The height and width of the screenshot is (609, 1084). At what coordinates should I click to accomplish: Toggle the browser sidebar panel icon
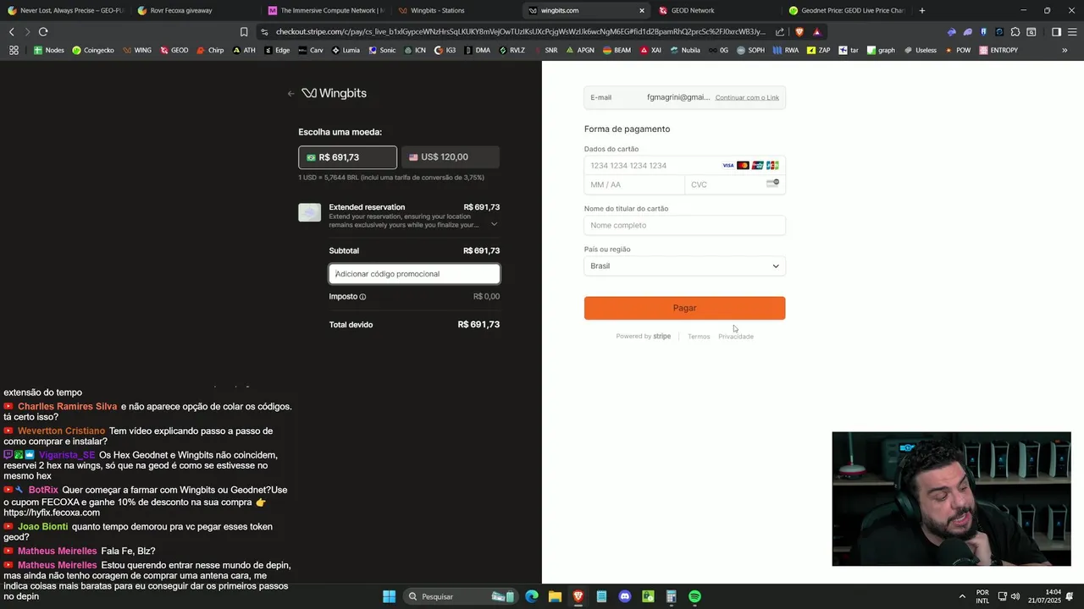(1056, 32)
